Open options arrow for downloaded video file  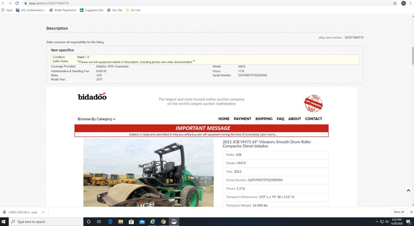click(x=44, y=212)
